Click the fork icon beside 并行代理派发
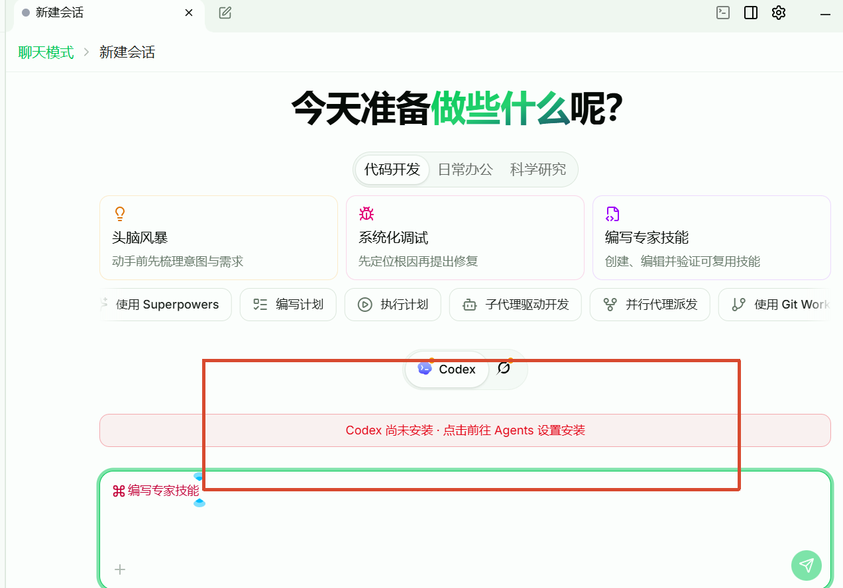This screenshot has width=843, height=588. click(x=610, y=305)
